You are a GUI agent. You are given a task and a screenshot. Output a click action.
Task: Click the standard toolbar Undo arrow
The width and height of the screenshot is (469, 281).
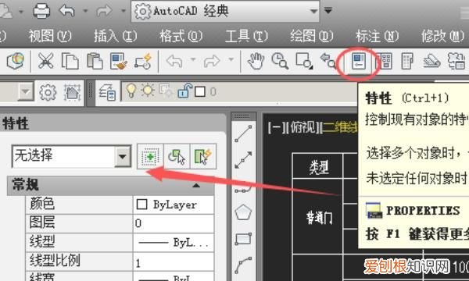[x=174, y=61]
